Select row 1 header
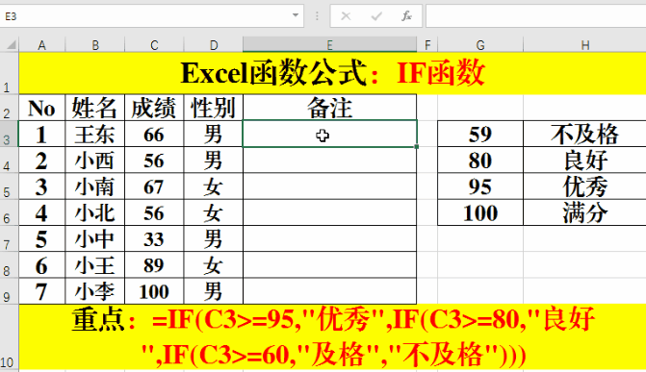The image size is (646, 372). click(9, 73)
